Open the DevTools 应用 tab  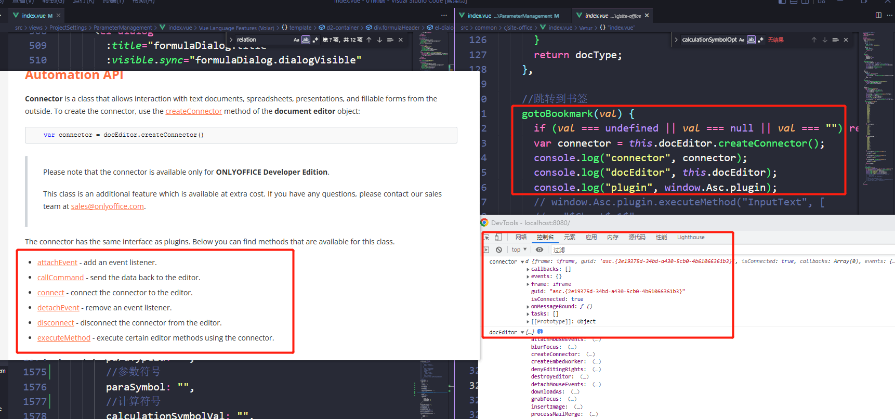(x=591, y=237)
